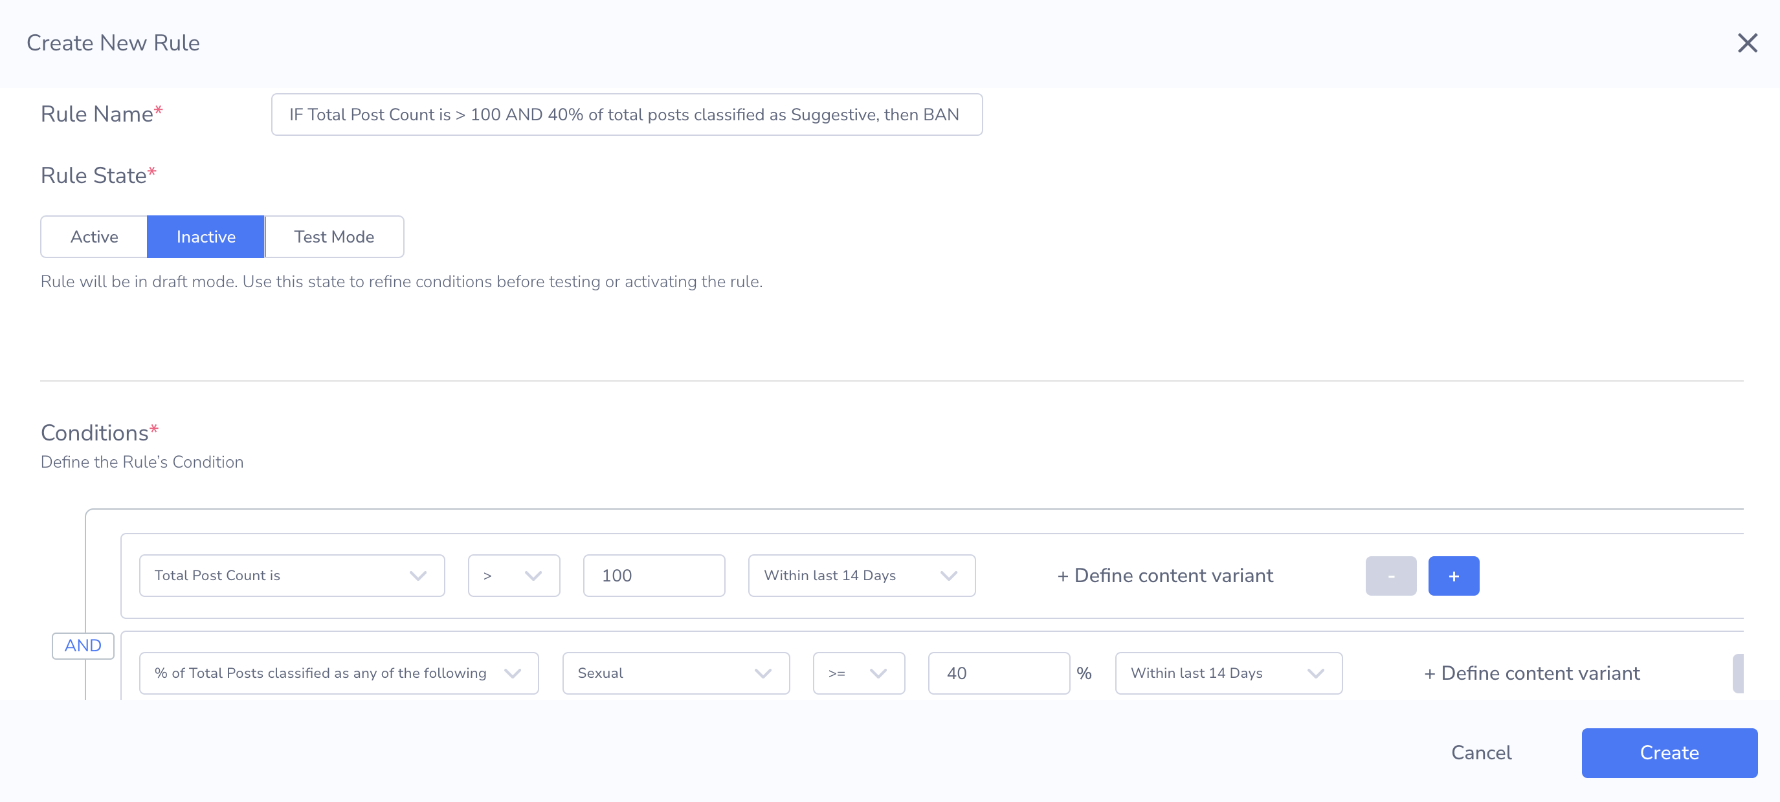The height and width of the screenshot is (802, 1780).
Task: Click the Create button
Action: [1669, 752]
